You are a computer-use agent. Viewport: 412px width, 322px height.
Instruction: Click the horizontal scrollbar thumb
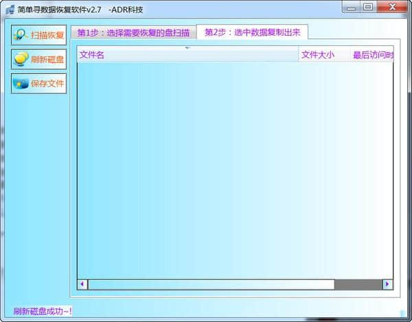coord(211,284)
